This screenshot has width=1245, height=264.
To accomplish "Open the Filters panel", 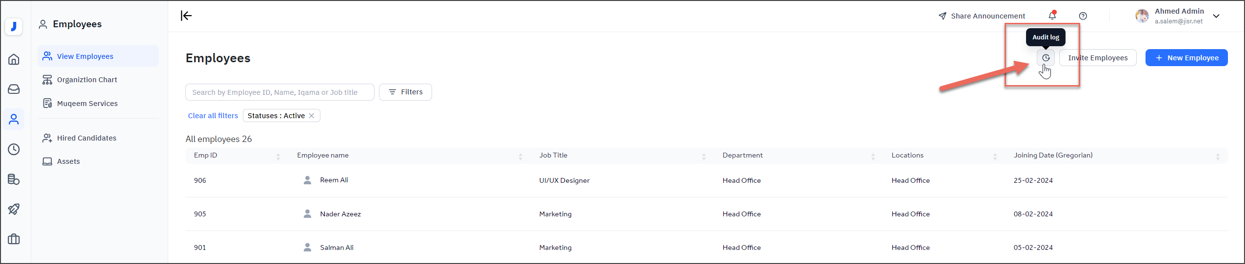I will click(x=405, y=92).
